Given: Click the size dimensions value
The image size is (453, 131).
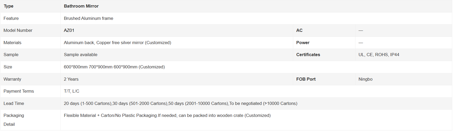Looking at the screenshot, I should [x=114, y=67].
